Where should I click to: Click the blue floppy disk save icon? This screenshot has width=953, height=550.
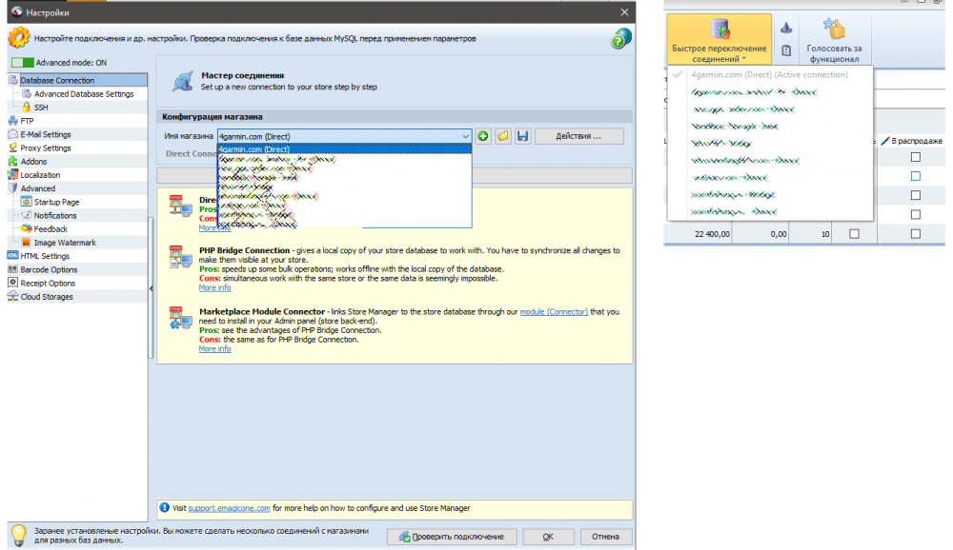pos(522,137)
